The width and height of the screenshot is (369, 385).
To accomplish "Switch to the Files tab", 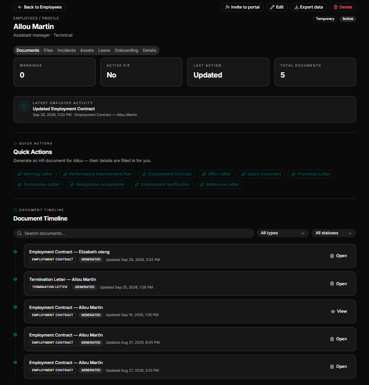I will pos(48,50).
